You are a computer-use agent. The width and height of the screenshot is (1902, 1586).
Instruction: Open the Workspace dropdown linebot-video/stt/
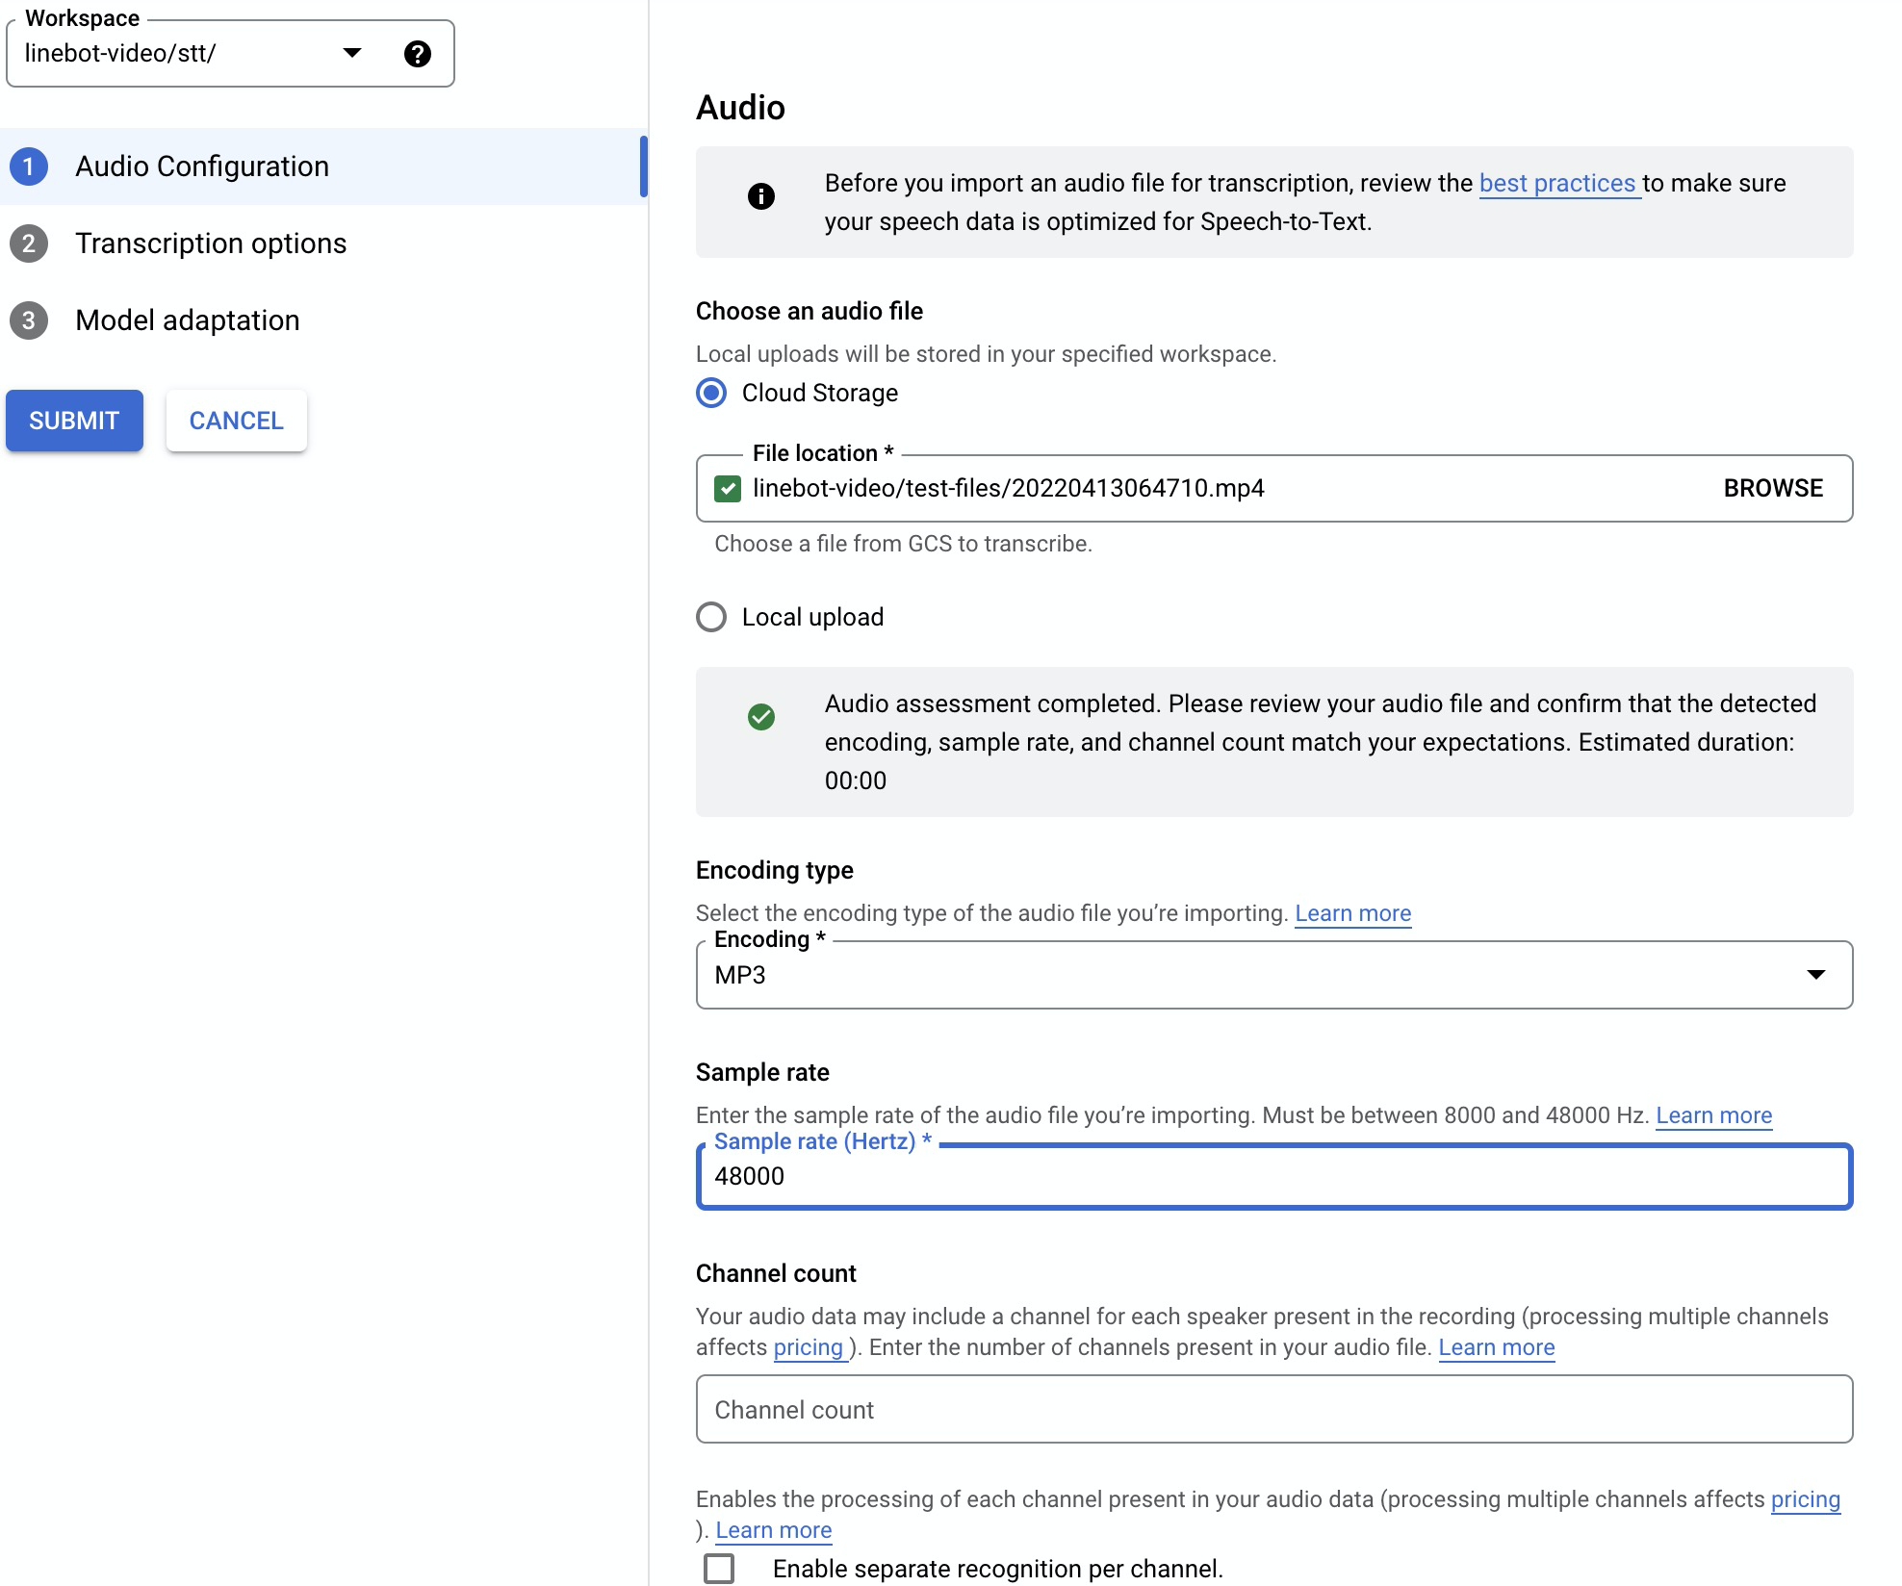[x=230, y=54]
